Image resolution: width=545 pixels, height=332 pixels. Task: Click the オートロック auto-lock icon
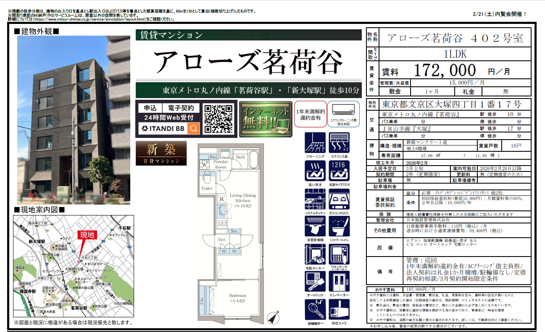pyautogui.click(x=315, y=282)
